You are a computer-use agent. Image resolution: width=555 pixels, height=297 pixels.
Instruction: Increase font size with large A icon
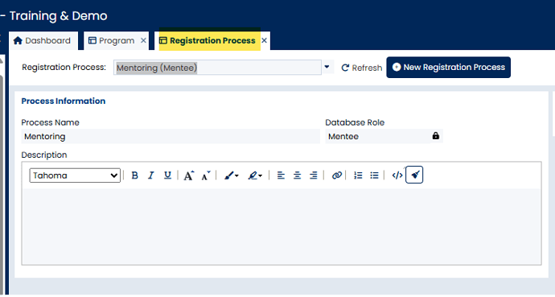[189, 175]
